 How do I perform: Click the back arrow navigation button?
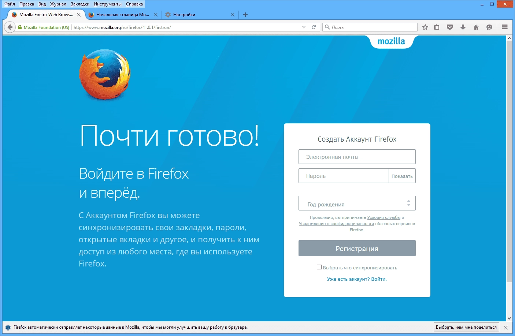[10, 27]
